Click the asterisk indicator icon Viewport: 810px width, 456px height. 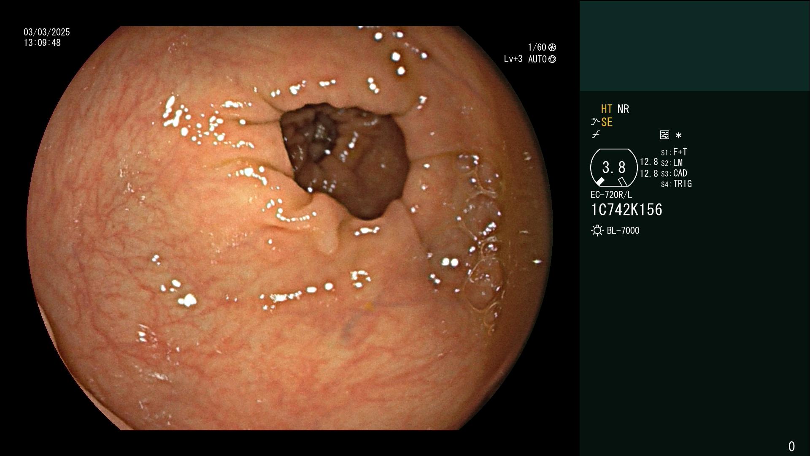[678, 136]
